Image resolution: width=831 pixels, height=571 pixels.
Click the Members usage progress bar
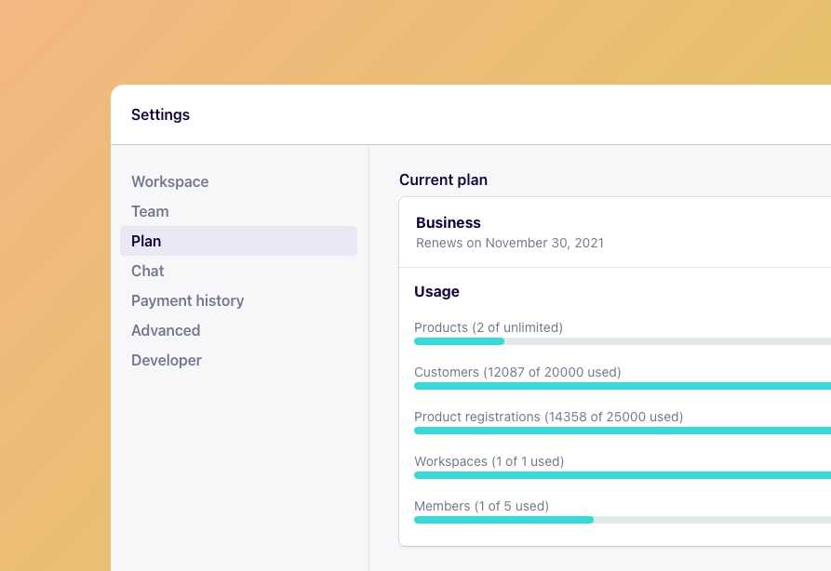coord(622,520)
